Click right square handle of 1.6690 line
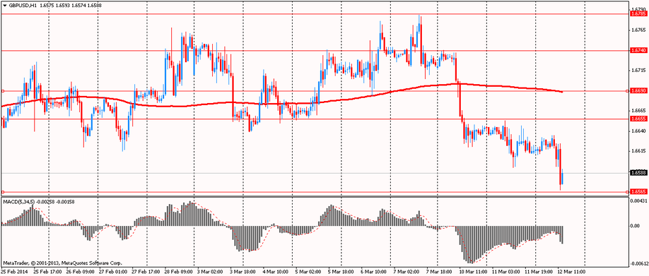This screenshot has height=276, width=649. [x=628, y=91]
